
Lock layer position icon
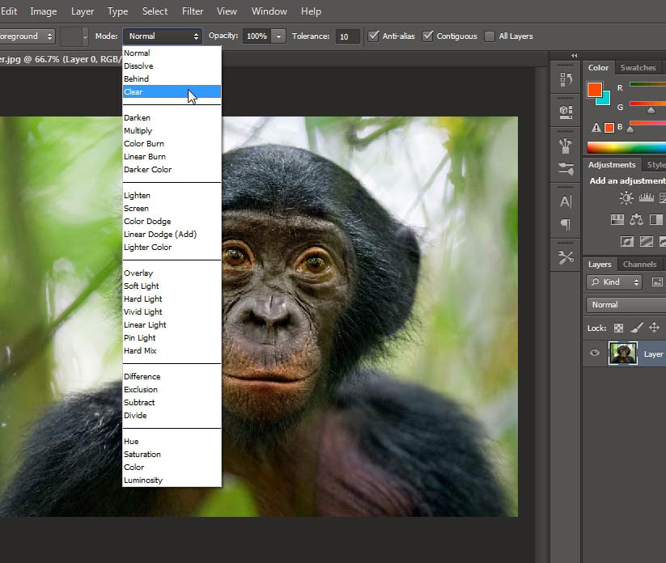click(654, 328)
